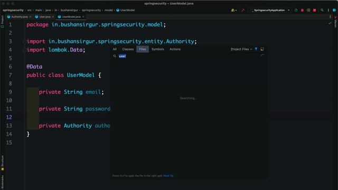This screenshot has height=190, width=338.
Task: Click the java breadcrumb
Action: click(x=48, y=10)
